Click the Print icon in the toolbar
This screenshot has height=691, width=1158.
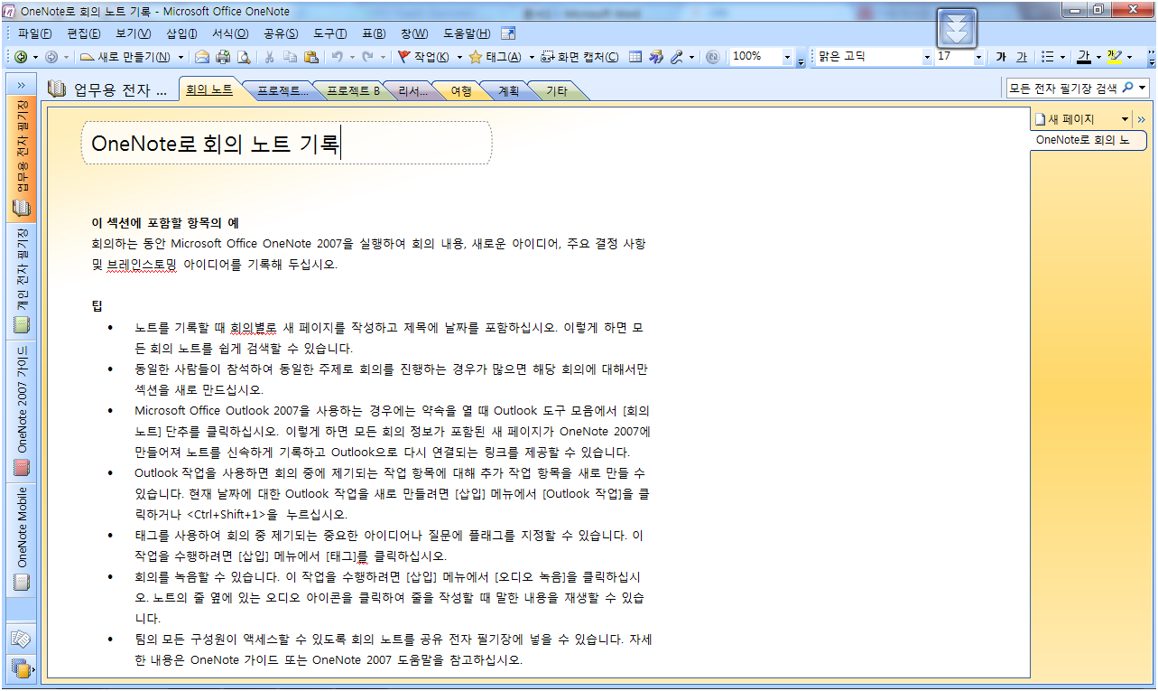[x=222, y=57]
